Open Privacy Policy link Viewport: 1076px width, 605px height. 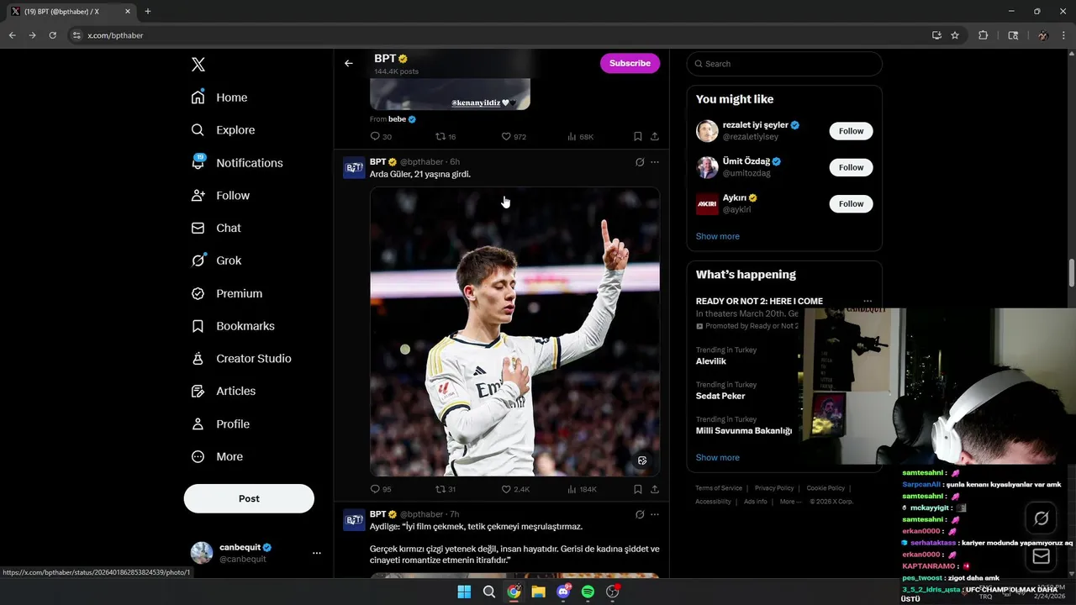774,488
